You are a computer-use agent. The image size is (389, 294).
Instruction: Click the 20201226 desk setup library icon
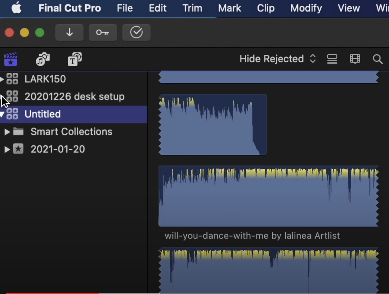[x=12, y=96]
